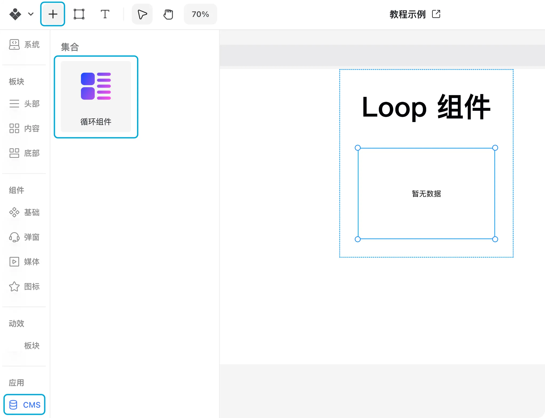This screenshot has height=418, width=545.
Task: Click the 循环组件 label
Action: tap(96, 122)
